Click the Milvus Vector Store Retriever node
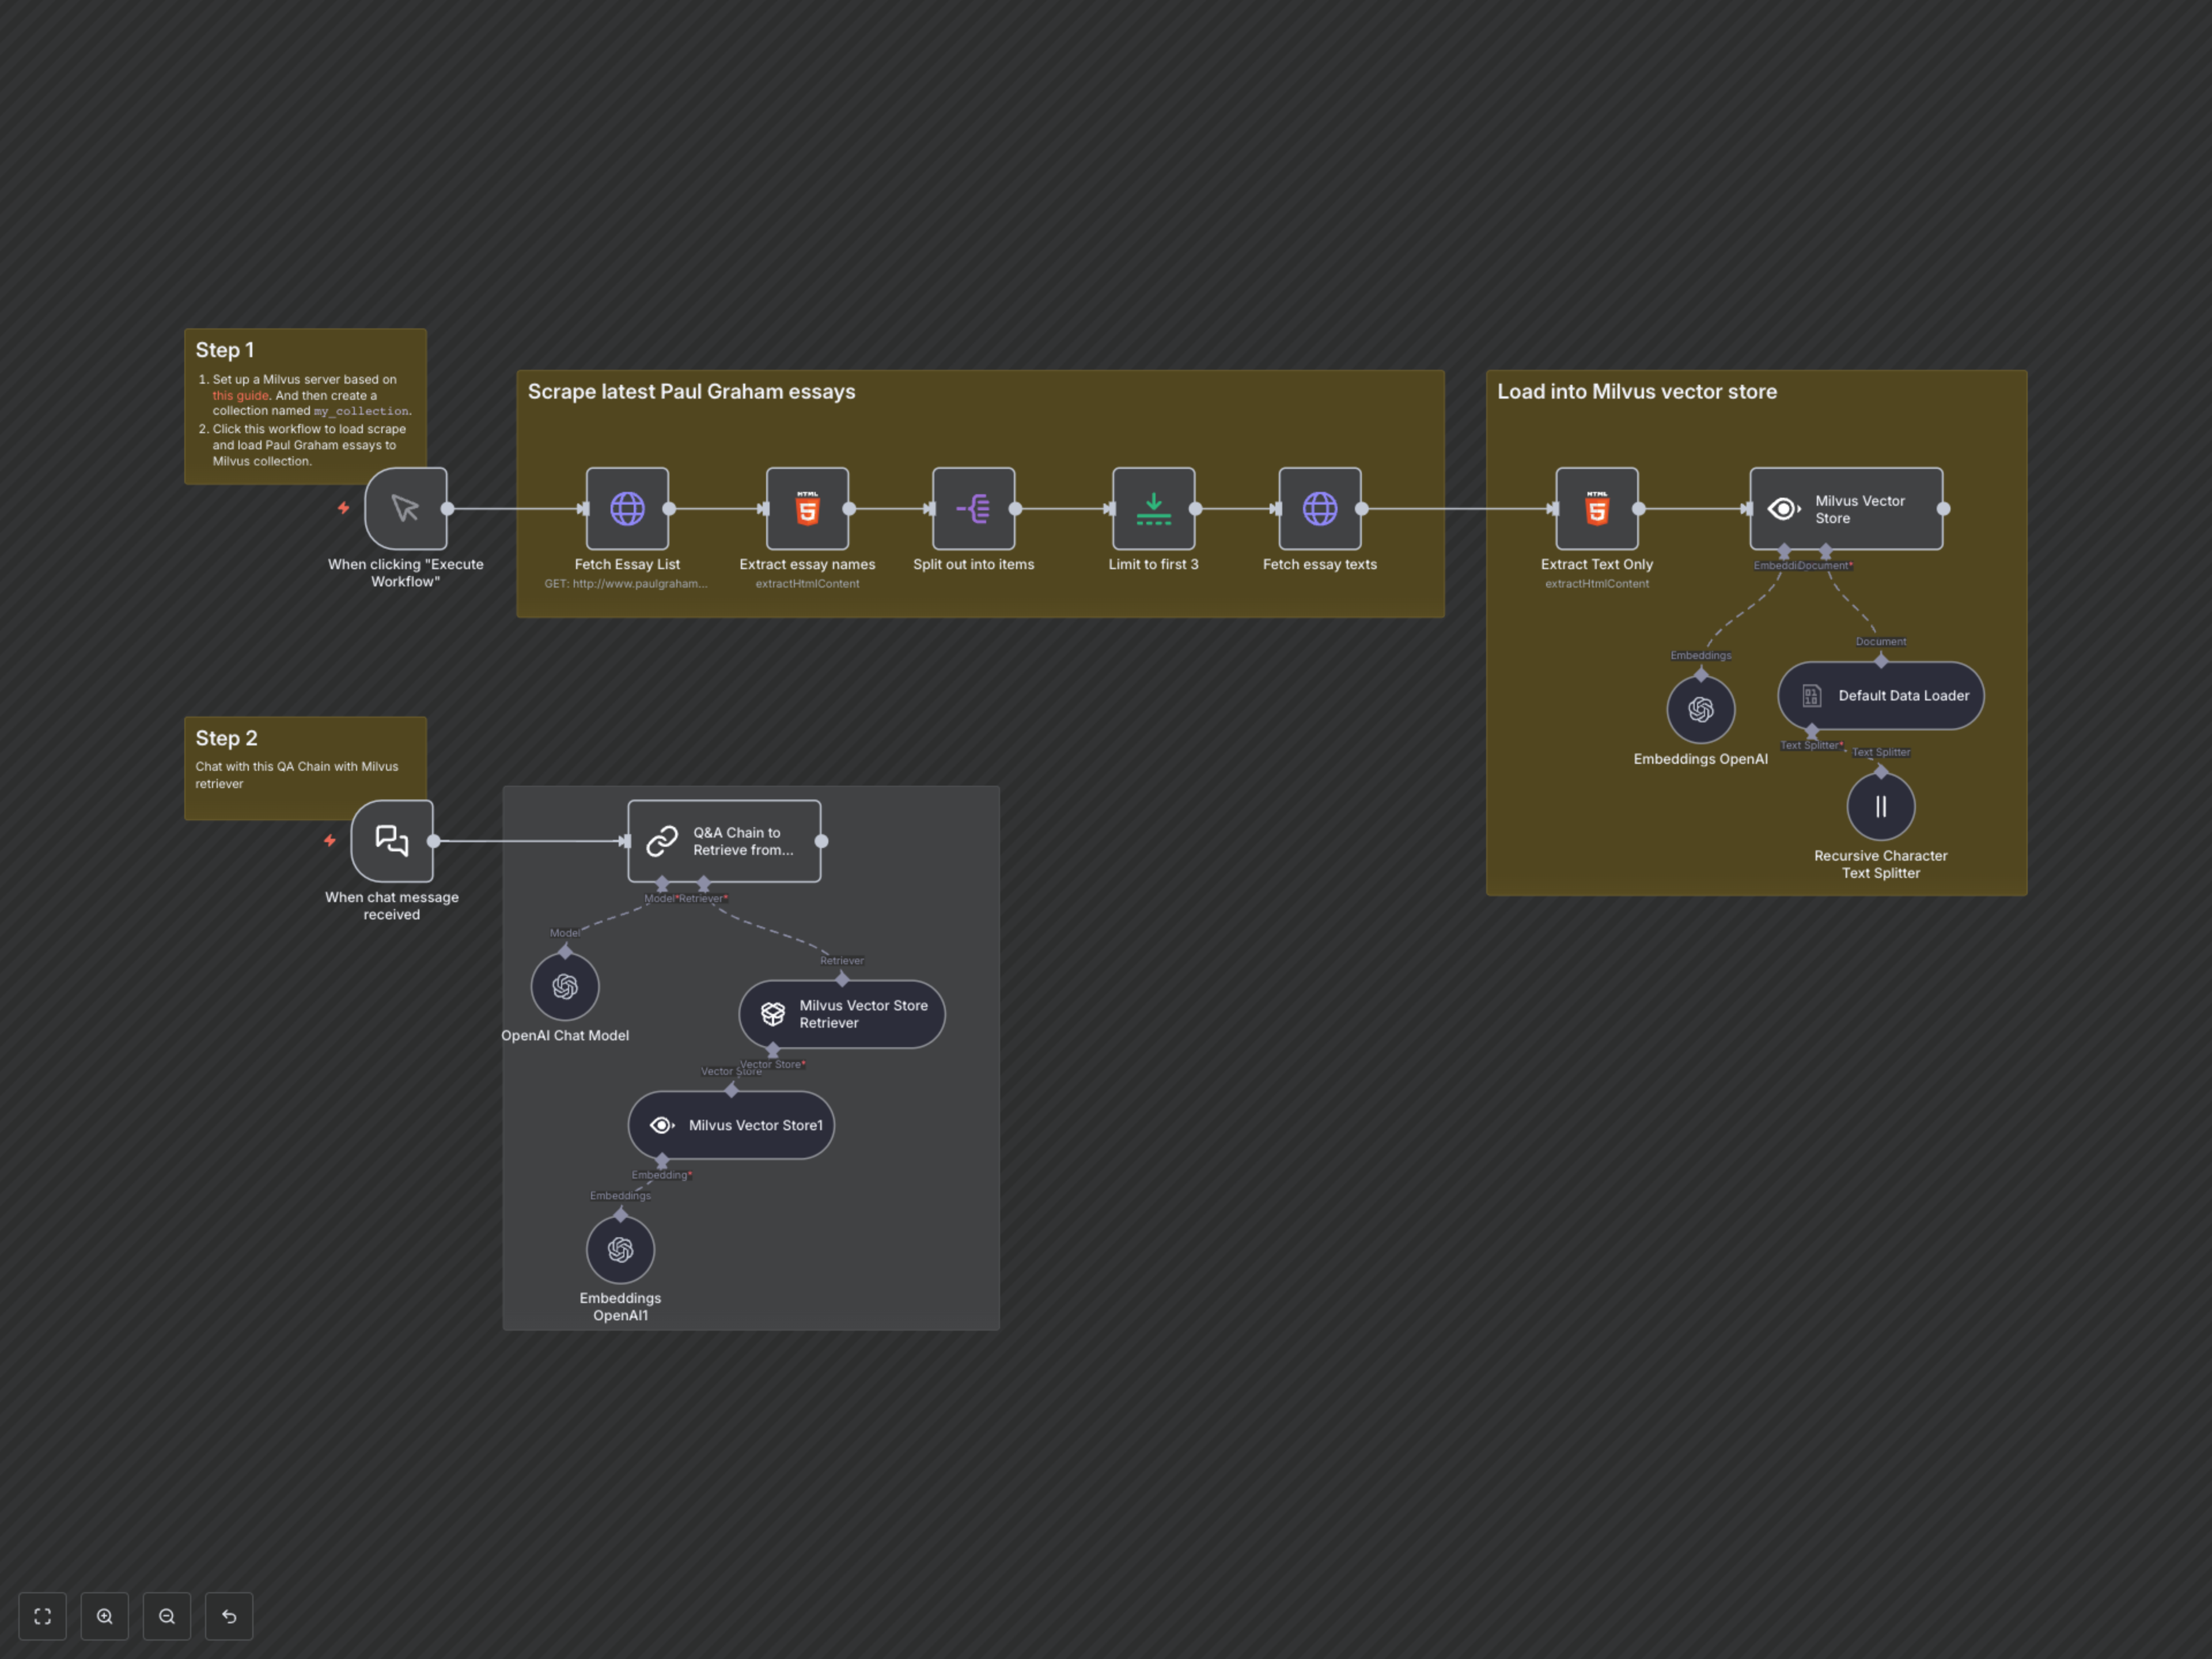Viewport: 2212px width, 1659px height. click(841, 1013)
